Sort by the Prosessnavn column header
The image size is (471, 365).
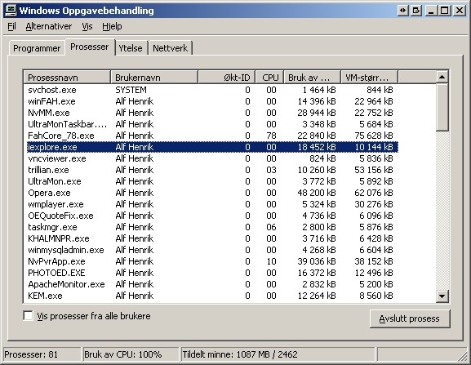[x=67, y=78]
